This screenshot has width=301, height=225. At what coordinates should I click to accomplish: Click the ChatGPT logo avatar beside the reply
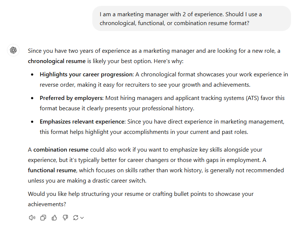(x=13, y=50)
